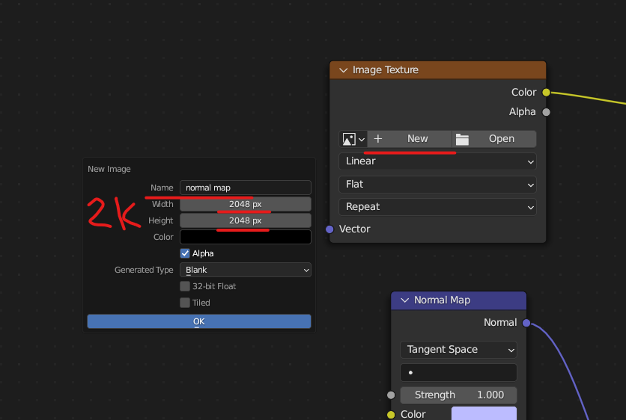This screenshot has height=420, width=626.
Task: Click the Vector input socket
Action: point(329,229)
